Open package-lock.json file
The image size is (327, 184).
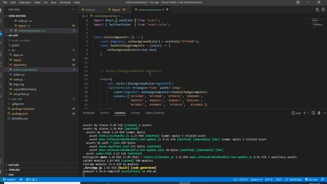(x=23, y=109)
